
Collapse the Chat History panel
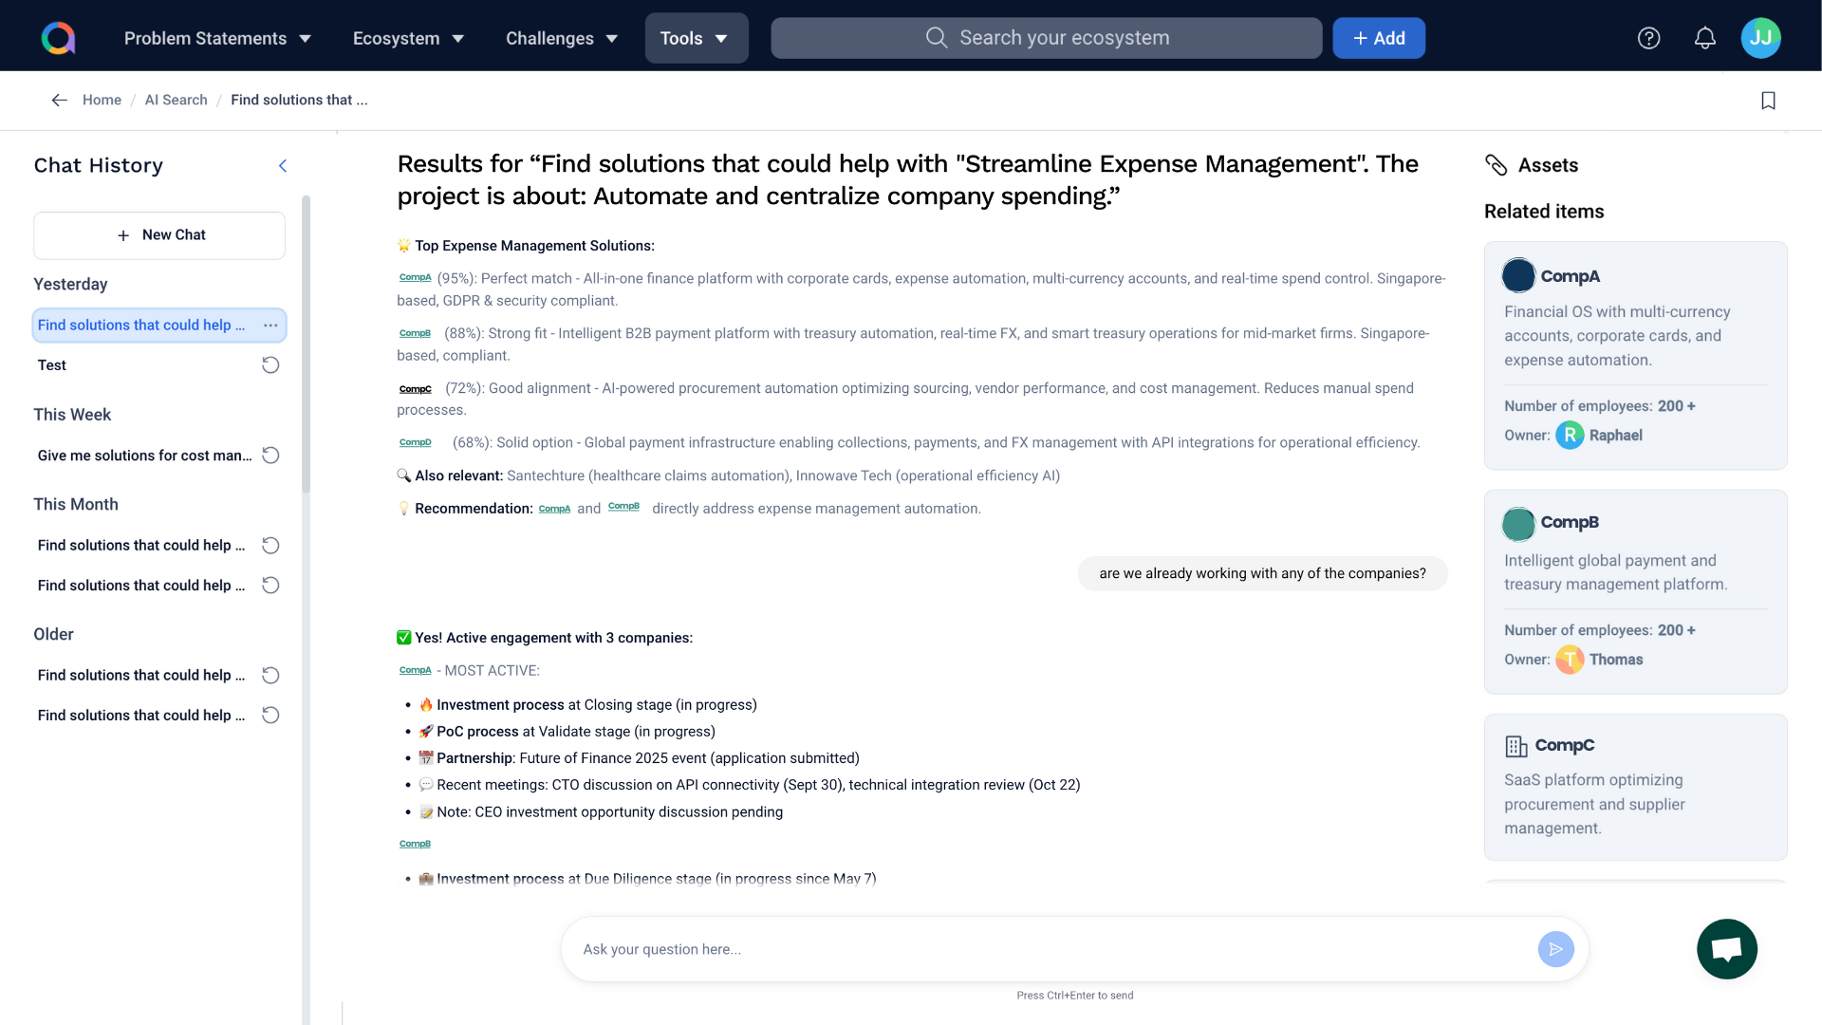(282, 166)
